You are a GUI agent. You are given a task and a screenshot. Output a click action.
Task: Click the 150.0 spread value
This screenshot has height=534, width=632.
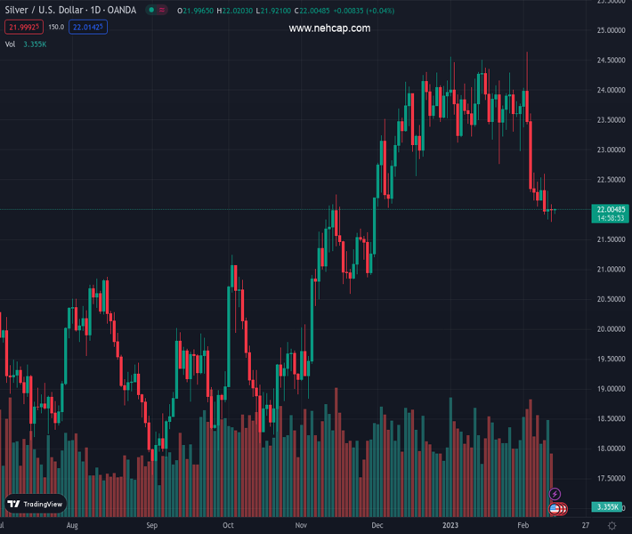(x=55, y=28)
